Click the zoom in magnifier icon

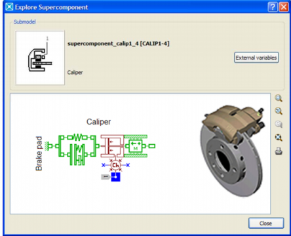click(279, 98)
